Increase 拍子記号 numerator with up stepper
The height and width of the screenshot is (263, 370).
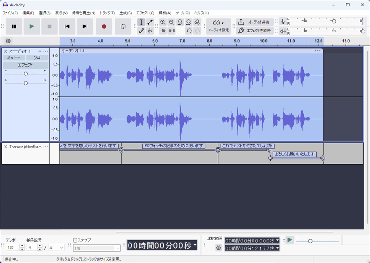[x=40, y=246]
